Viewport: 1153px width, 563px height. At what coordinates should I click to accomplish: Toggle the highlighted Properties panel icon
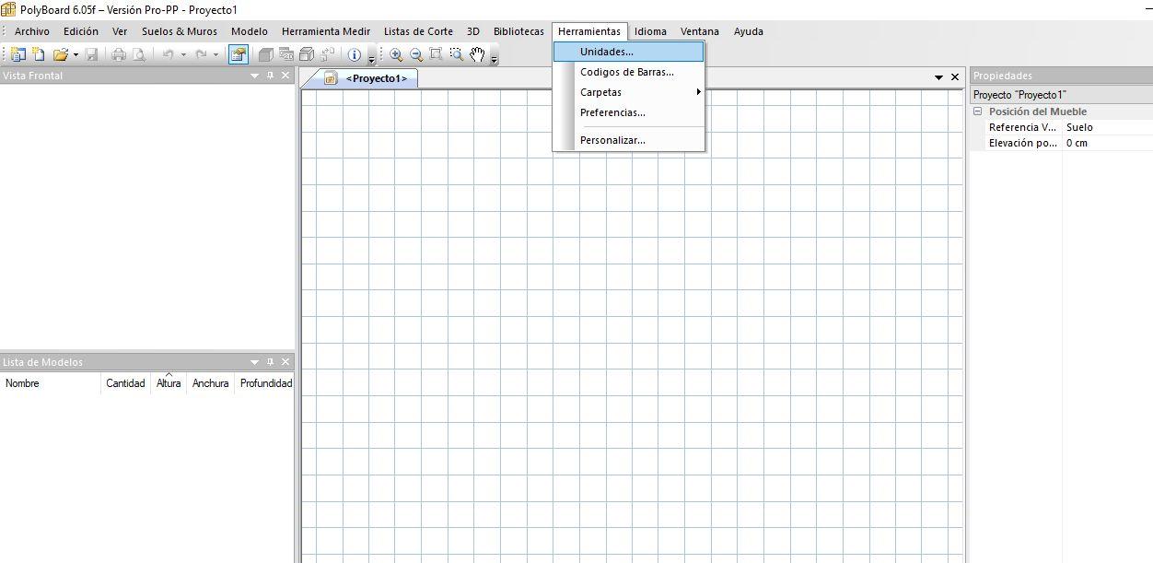pyautogui.click(x=238, y=54)
